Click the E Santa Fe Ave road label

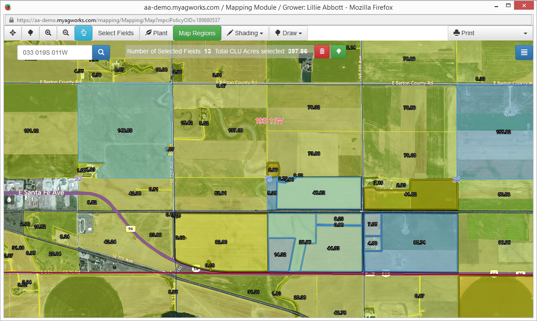point(42,193)
